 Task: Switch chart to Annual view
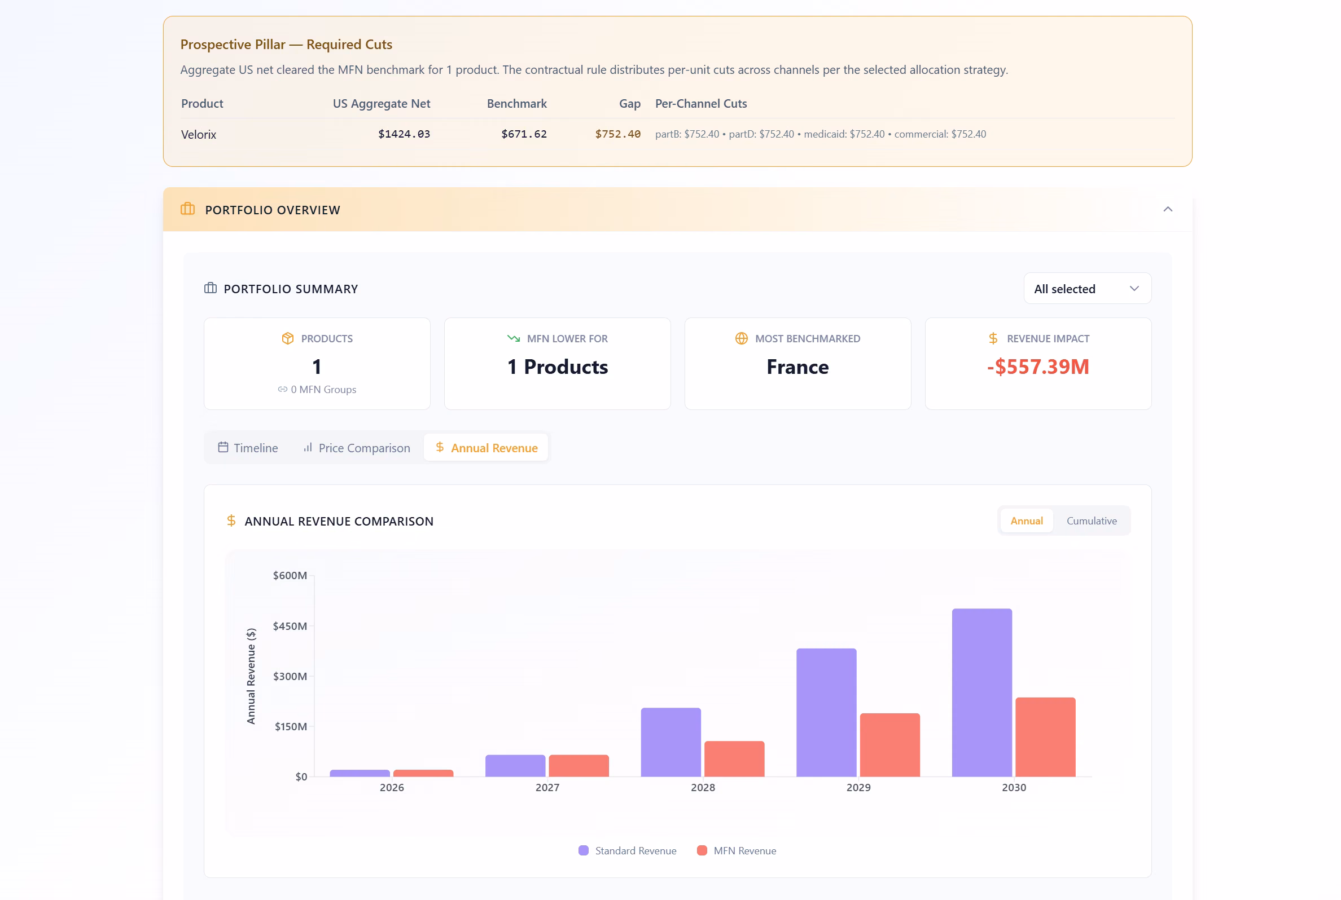pos(1026,520)
